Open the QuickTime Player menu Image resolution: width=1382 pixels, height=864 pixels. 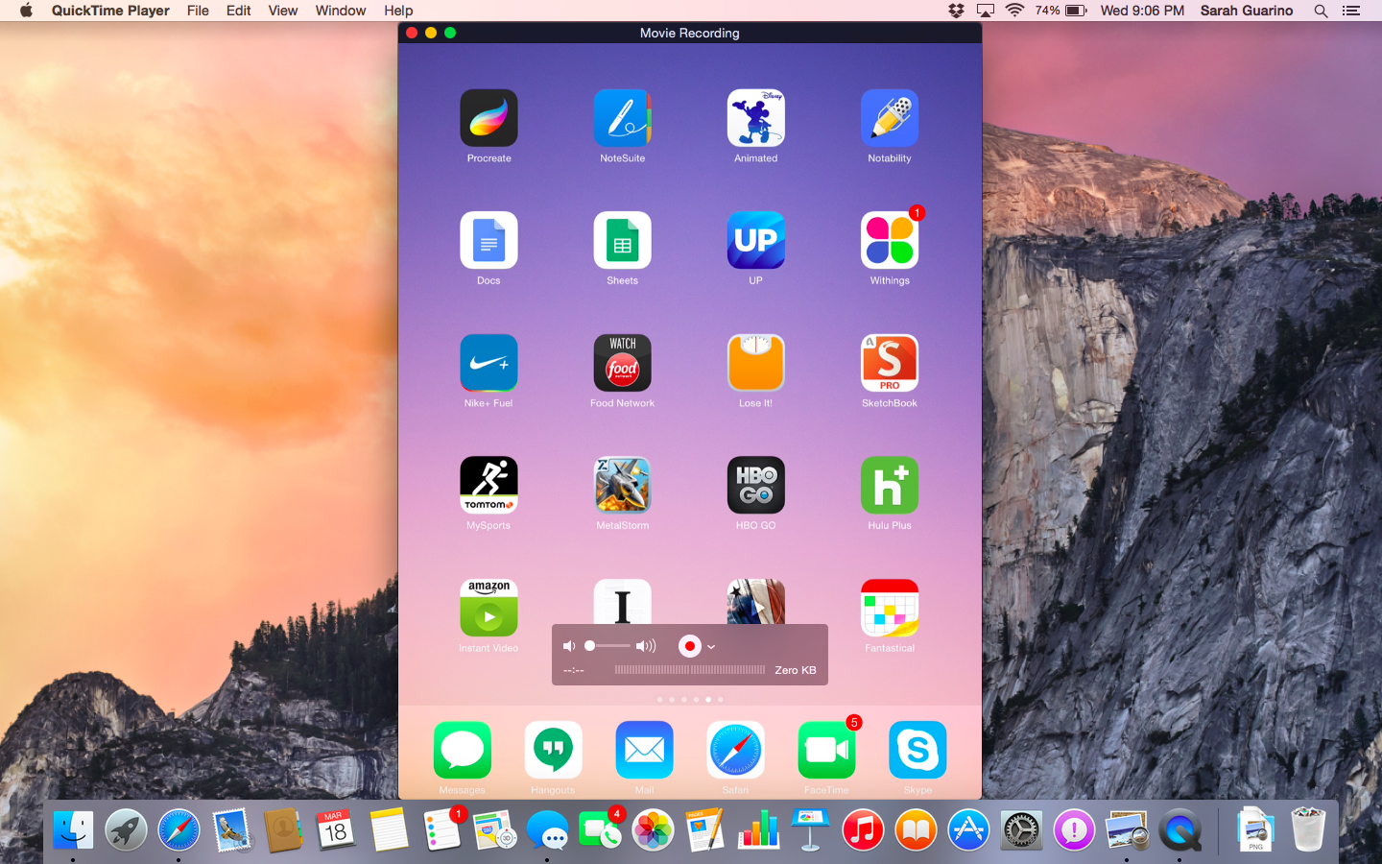(x=110, y=11)
